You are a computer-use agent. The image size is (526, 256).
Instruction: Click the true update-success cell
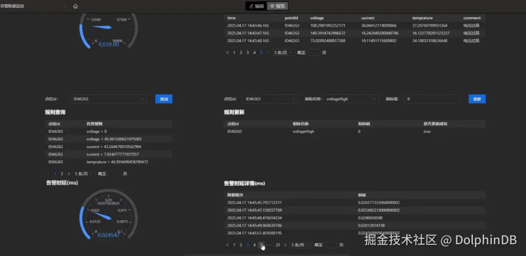coord(427,131)
